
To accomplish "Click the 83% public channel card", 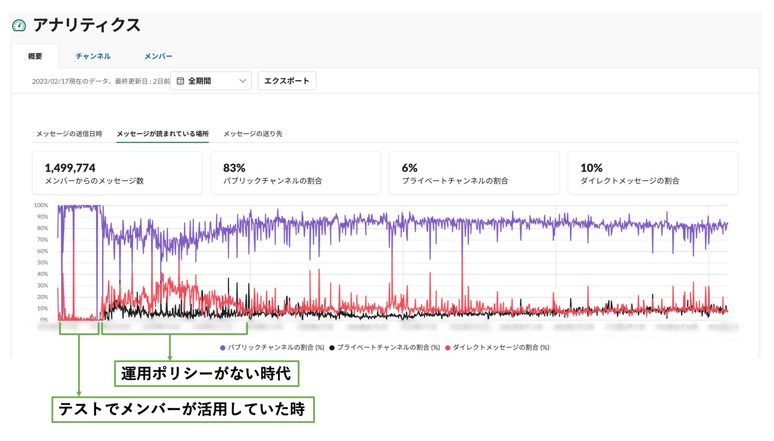I will pyautogui.click(x=296, y=173).
